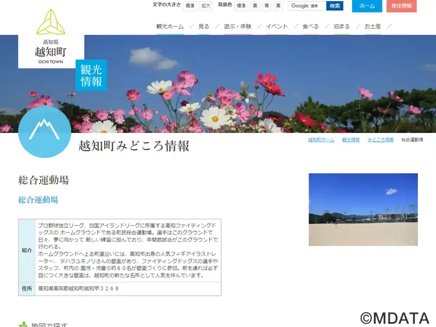Click the black 総合運動場 main heading

pos(44,180)
